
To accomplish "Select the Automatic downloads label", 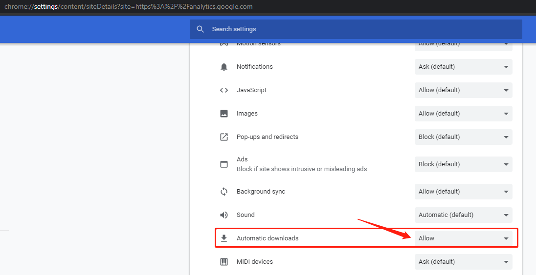I will coord(268,238).
